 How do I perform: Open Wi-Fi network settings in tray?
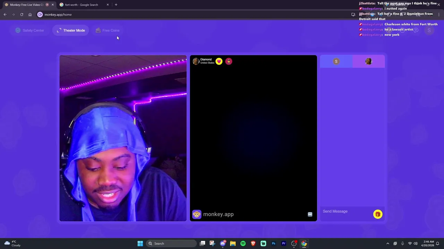click(410, 243)
